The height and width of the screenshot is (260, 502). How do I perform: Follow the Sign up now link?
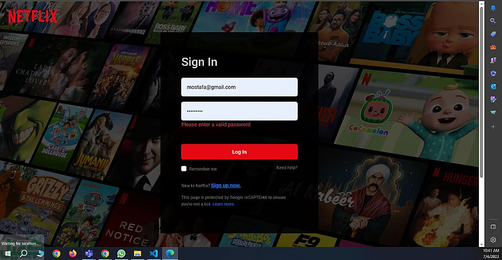(x=226, y=185)
